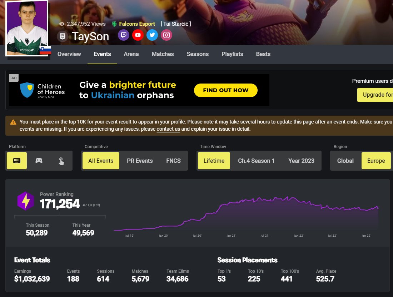The image size is (393, 297).
Task: Open the Bests tab
Action: point(263,54)
